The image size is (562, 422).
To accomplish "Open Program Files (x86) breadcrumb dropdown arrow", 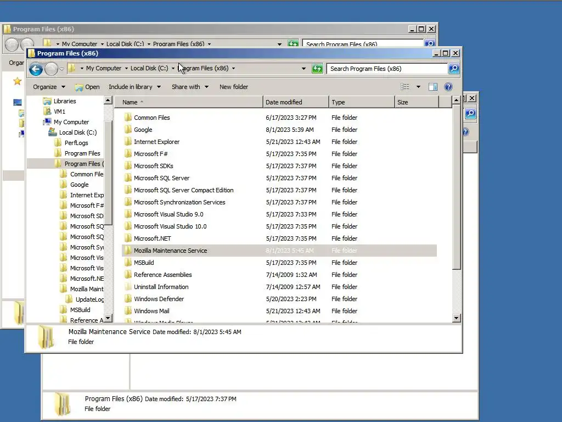I will [233, 68].
